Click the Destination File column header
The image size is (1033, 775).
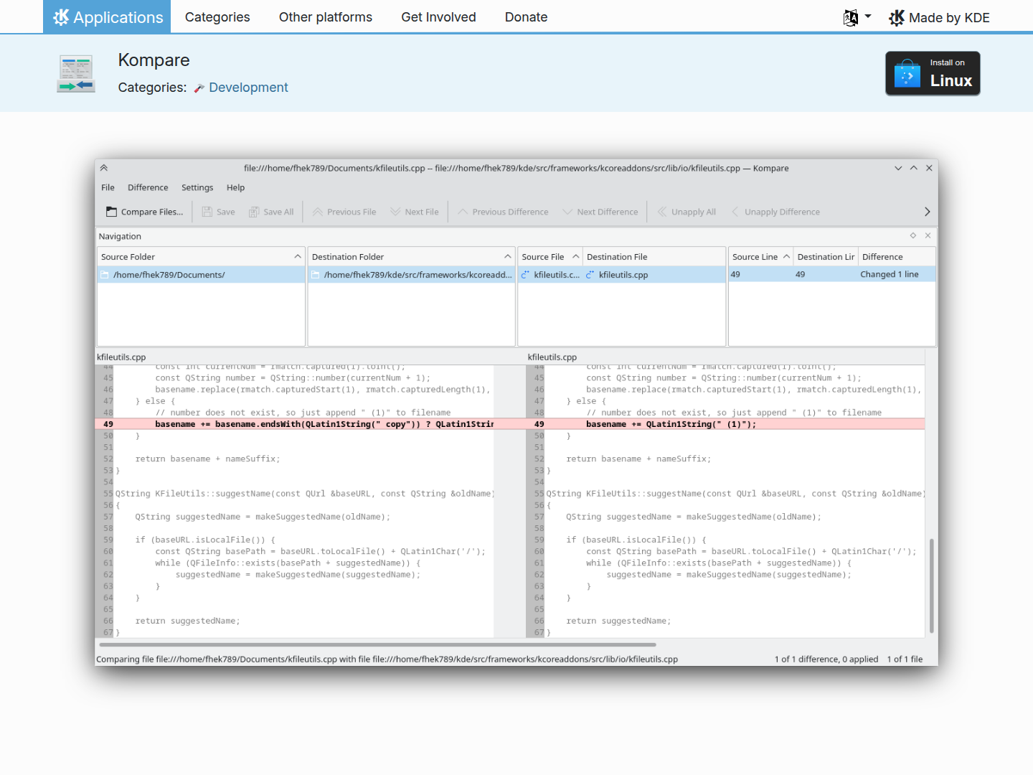654,257
